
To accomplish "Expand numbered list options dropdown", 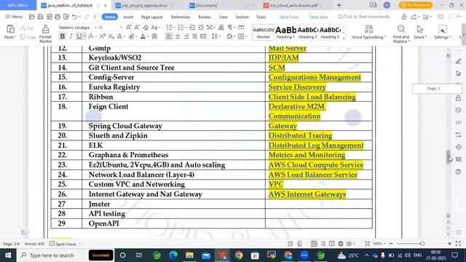I will 186,28.
